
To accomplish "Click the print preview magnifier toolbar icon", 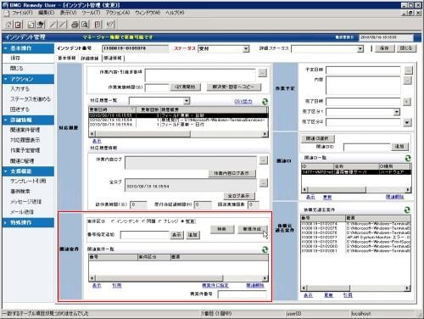I will [x=85, y=25].
